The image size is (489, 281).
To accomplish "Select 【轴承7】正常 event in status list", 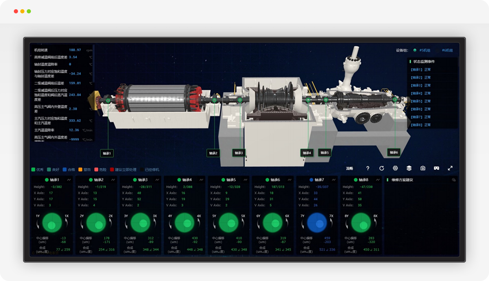I will (420, 117).
